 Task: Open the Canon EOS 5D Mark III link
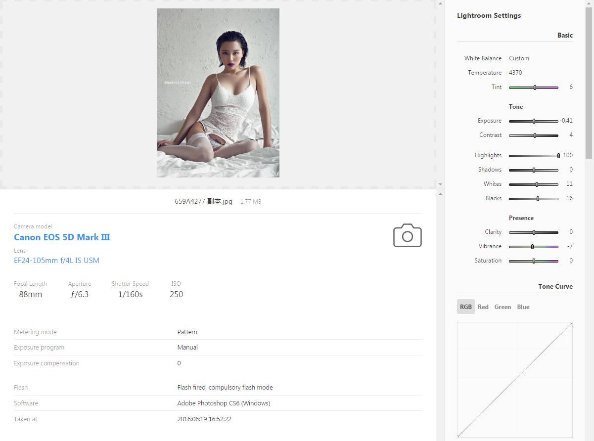[x=62, y=237]
